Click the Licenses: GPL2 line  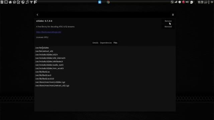(x=42, y=37)
